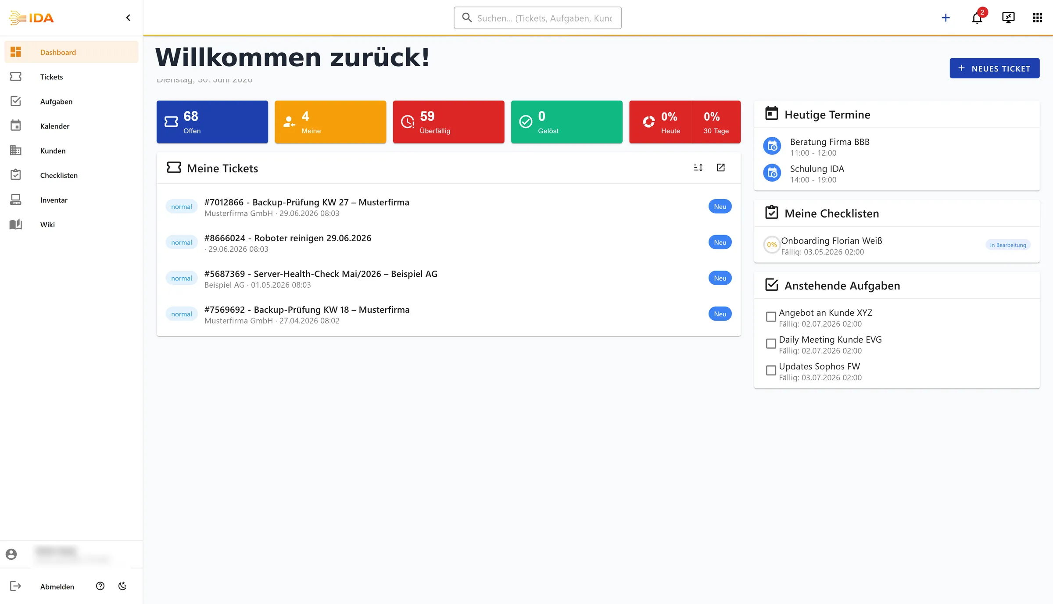This screenshot has width=1053, height=604.
Task: Open ticket #7569692 Backup-Prüfung KW 18
Action: coord(448,315)
